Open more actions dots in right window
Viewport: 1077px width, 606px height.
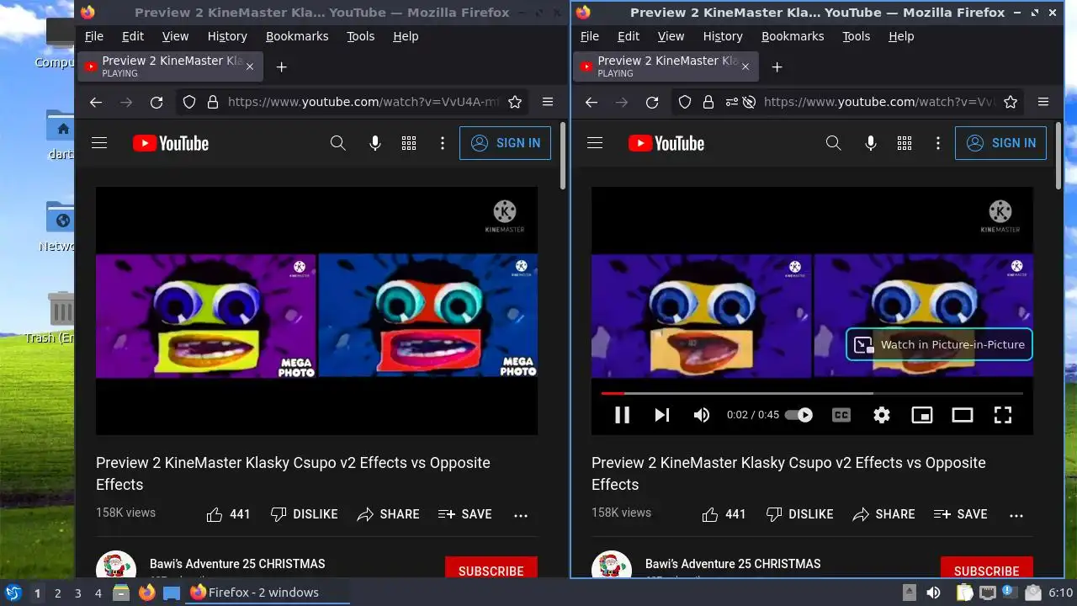tap(1016, 515)
